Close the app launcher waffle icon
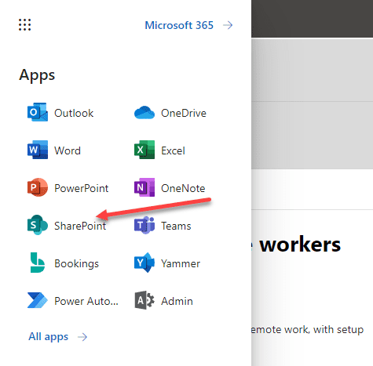The height and width of the screenshot is (366, 373). pyautogui.click(x=24, y=25)
